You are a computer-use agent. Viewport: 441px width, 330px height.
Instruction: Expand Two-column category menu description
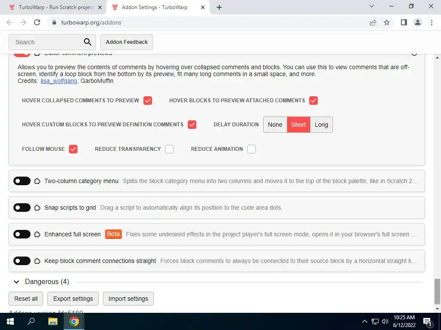tap(270, 181)
